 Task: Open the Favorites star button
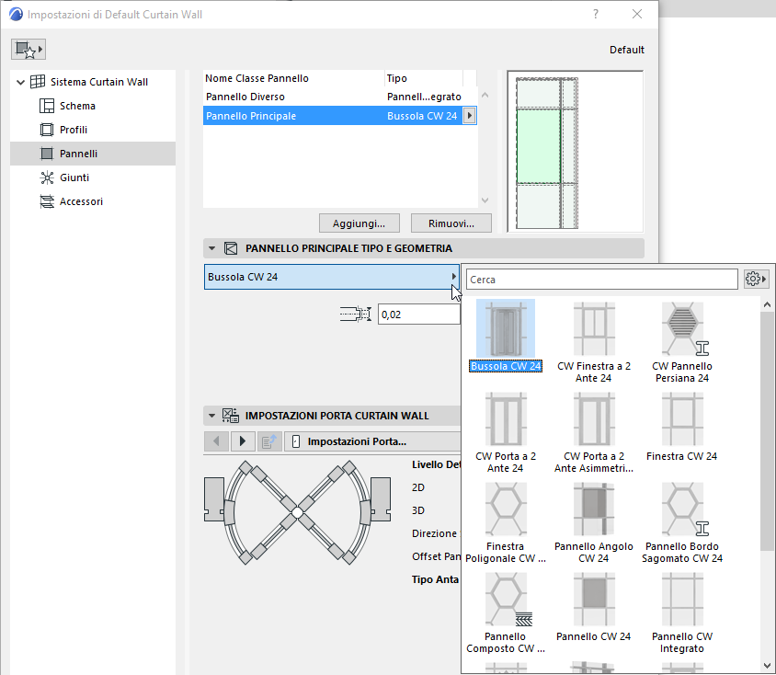[x=29, y=50]
